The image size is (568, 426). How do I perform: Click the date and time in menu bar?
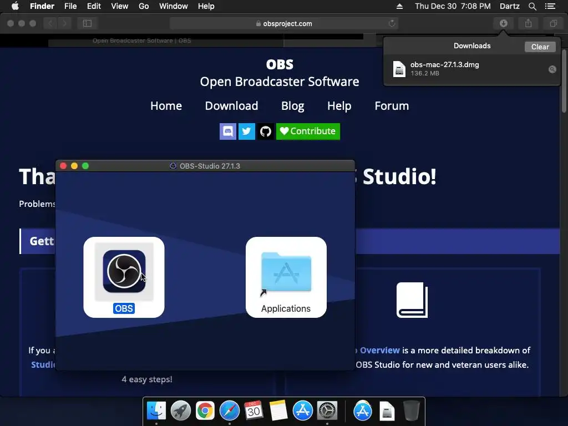click(x=453, y=6)
